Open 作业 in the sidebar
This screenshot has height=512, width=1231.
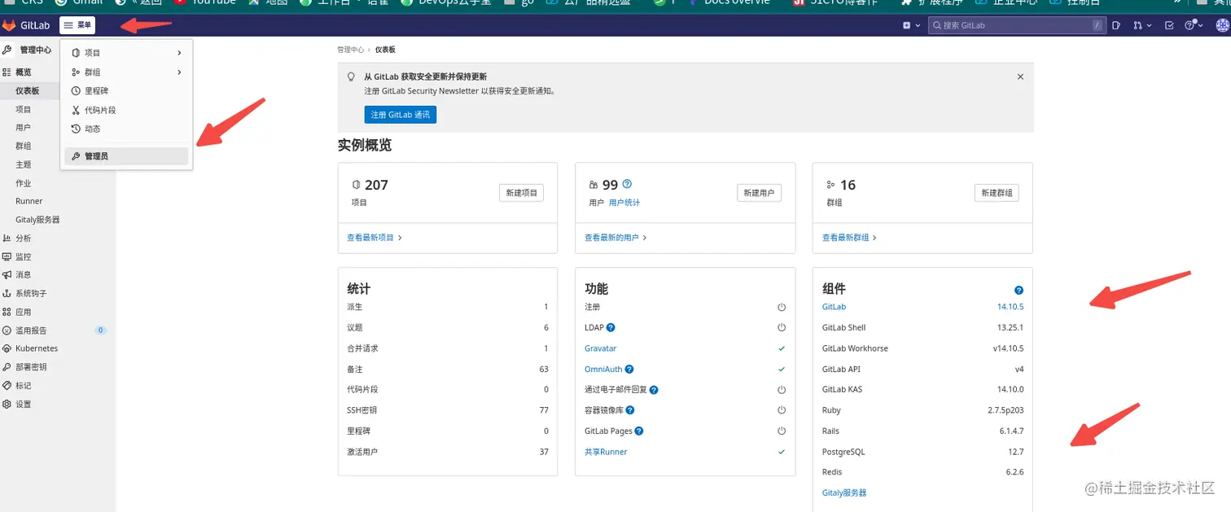(x=23, y=183)
